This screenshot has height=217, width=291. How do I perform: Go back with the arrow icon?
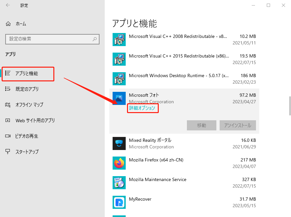(8, 5)
